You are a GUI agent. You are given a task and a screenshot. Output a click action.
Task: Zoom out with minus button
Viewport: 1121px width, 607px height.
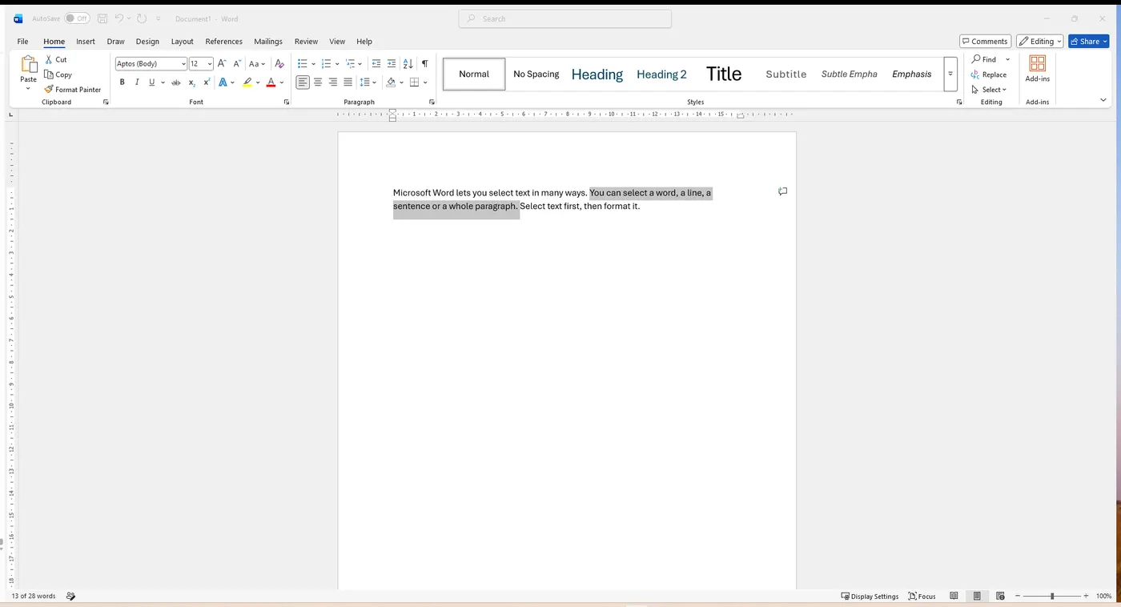[1018, 596]
